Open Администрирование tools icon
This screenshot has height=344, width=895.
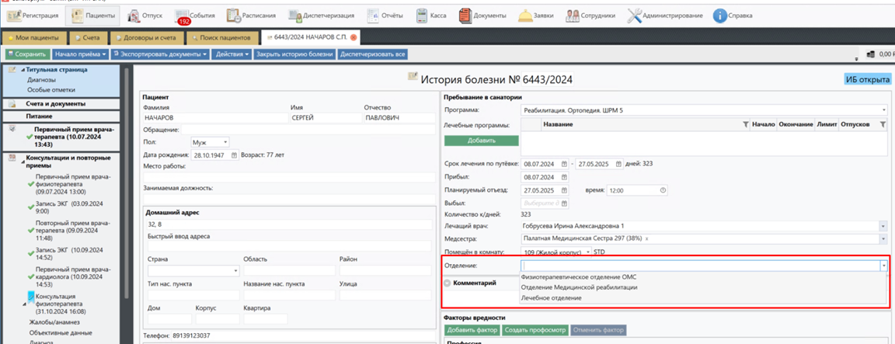coord(634,15)
